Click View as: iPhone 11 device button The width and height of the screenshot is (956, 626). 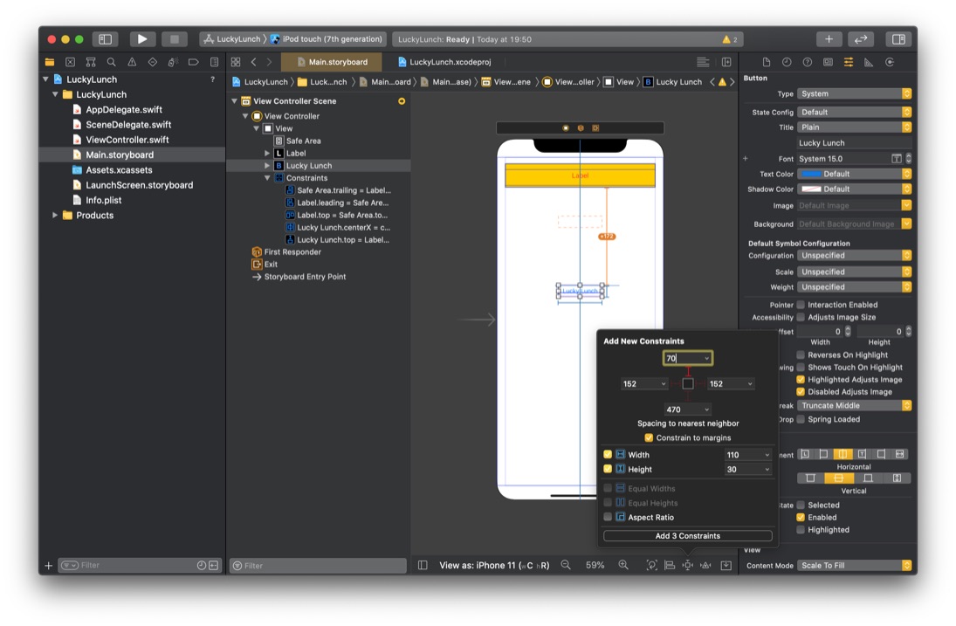[494, 565]
